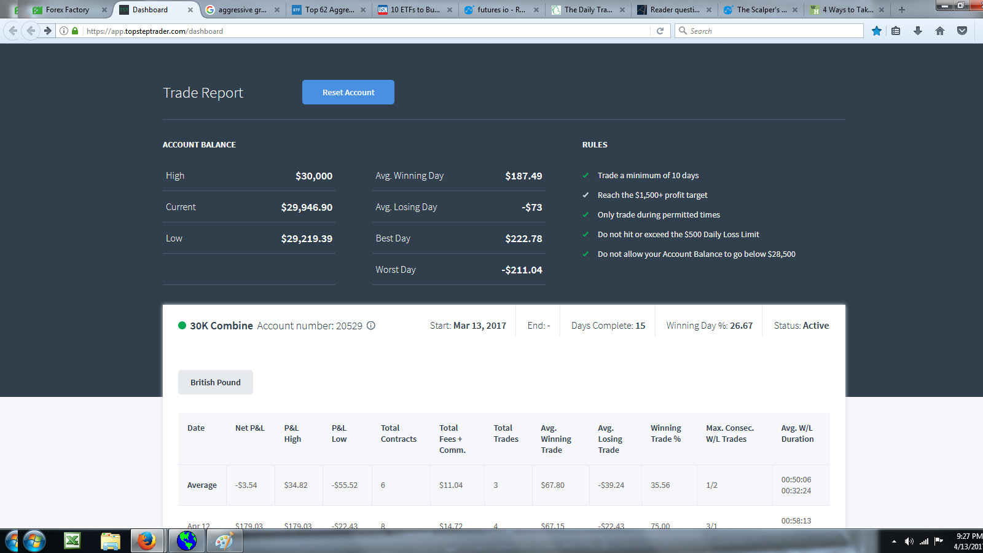This screenshot has height=553, width=983.
Task: Click rule 'Only trade during permitted times'
Action: 659,215
